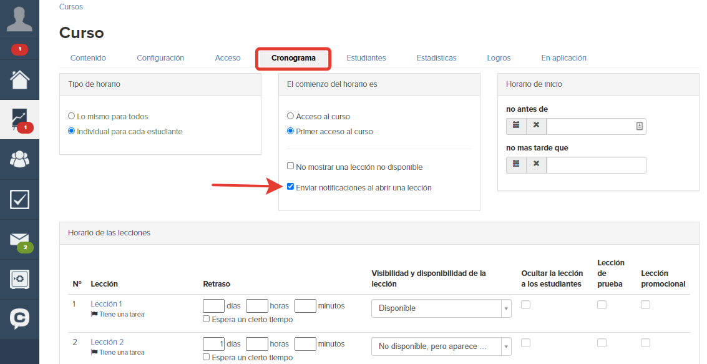Open the 'Disponible' visibility dropdown for Lección 1
707x364 pixels.
(441, 308)
